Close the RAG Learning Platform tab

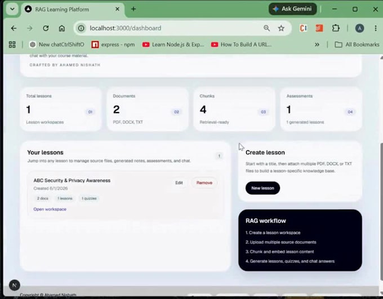(117, 9)
